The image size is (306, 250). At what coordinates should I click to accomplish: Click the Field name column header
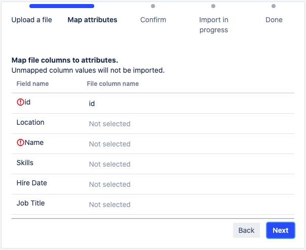[32, 84]
